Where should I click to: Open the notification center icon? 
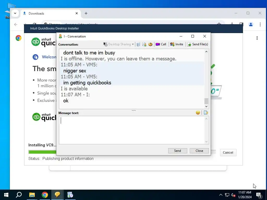point(259,195)
